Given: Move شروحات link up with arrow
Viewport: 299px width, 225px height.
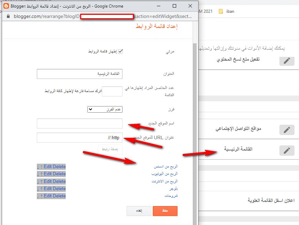Looking at the screenshot, I should click(42, 196).
